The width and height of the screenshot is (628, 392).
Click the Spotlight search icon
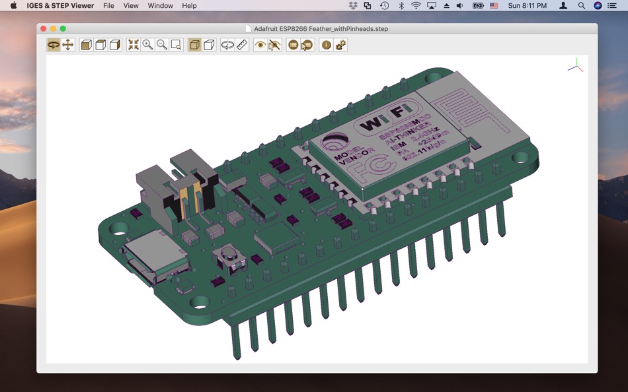pyautogui.click(x=582, y=5)
